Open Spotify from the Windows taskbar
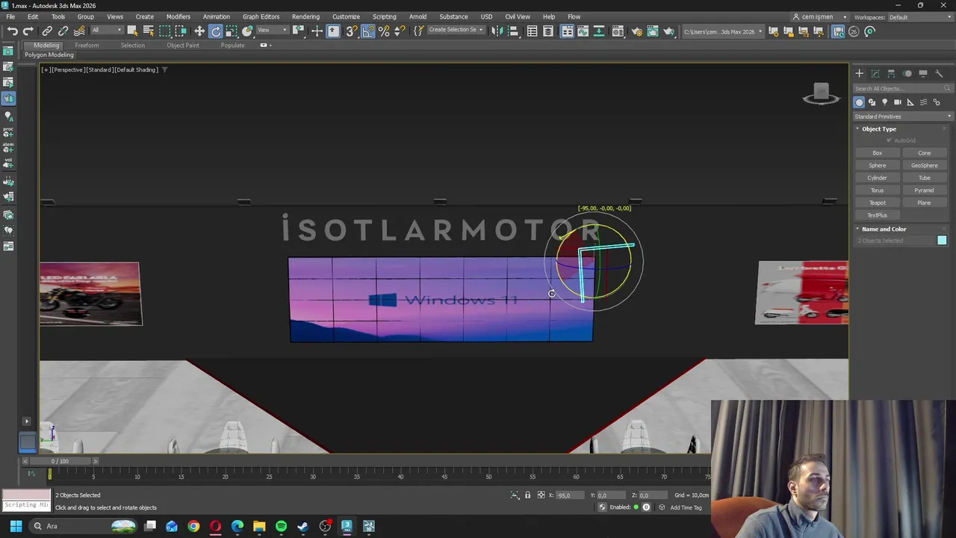The image size is (956, 538). pos(281,526)
